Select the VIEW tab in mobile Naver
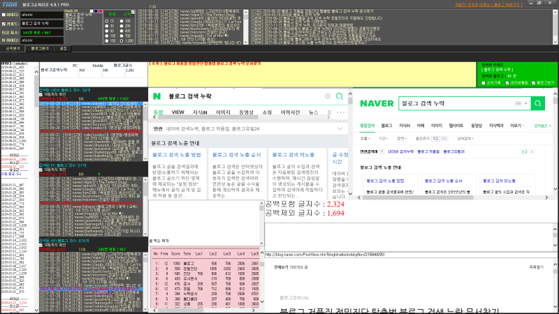Image resolution: width=559 pixels, height=314 pixels. [x=177, y=112]
